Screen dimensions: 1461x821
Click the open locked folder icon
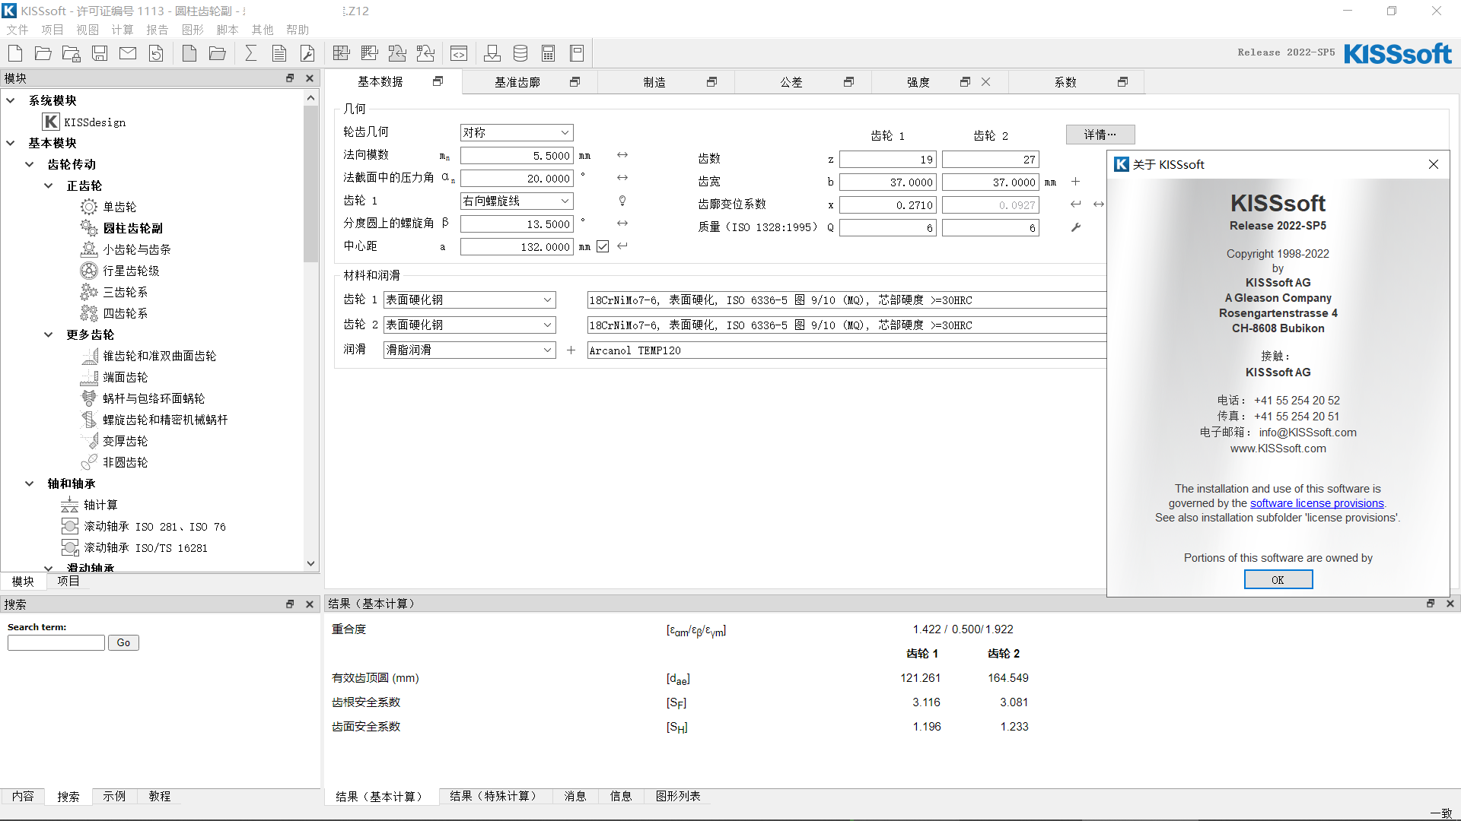point(72,53)
